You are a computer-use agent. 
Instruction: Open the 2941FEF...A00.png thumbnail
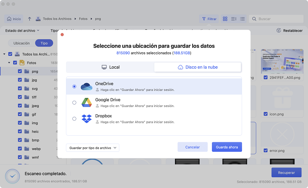282,61
